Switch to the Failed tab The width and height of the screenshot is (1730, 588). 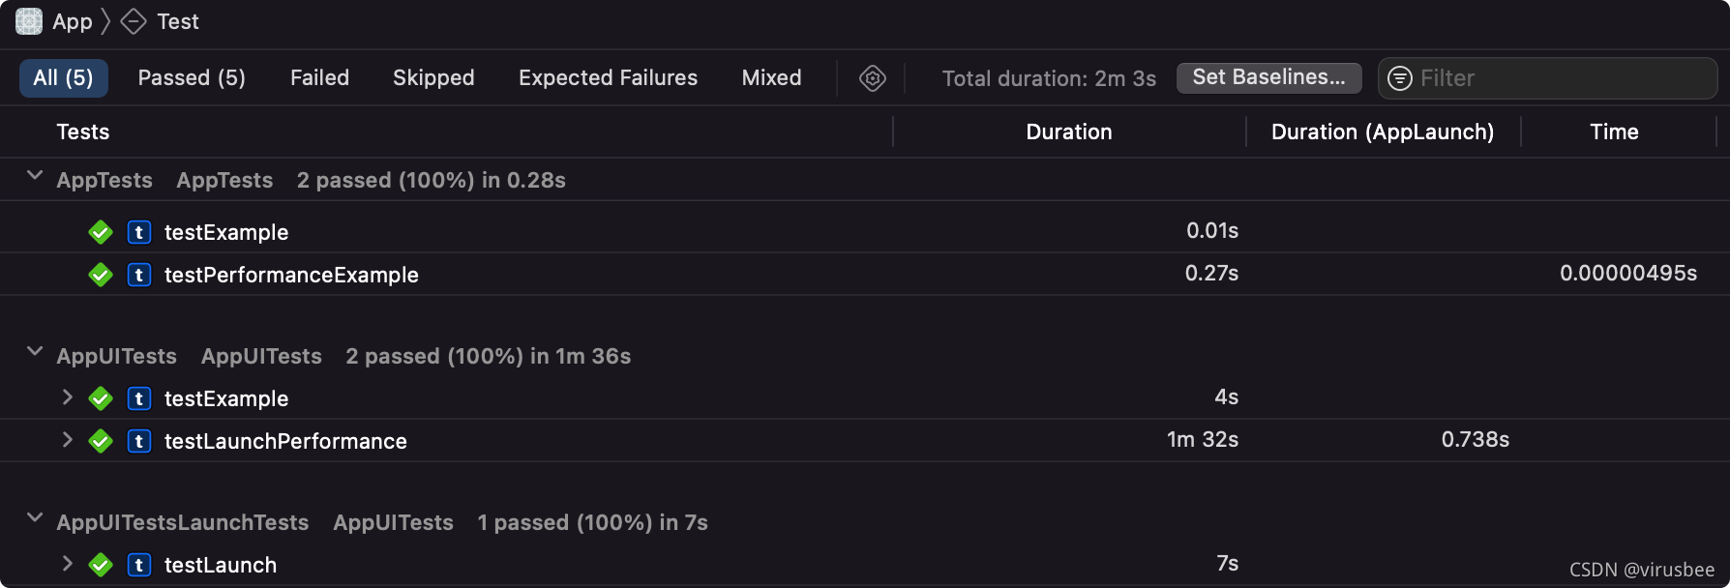coord(319,78)
